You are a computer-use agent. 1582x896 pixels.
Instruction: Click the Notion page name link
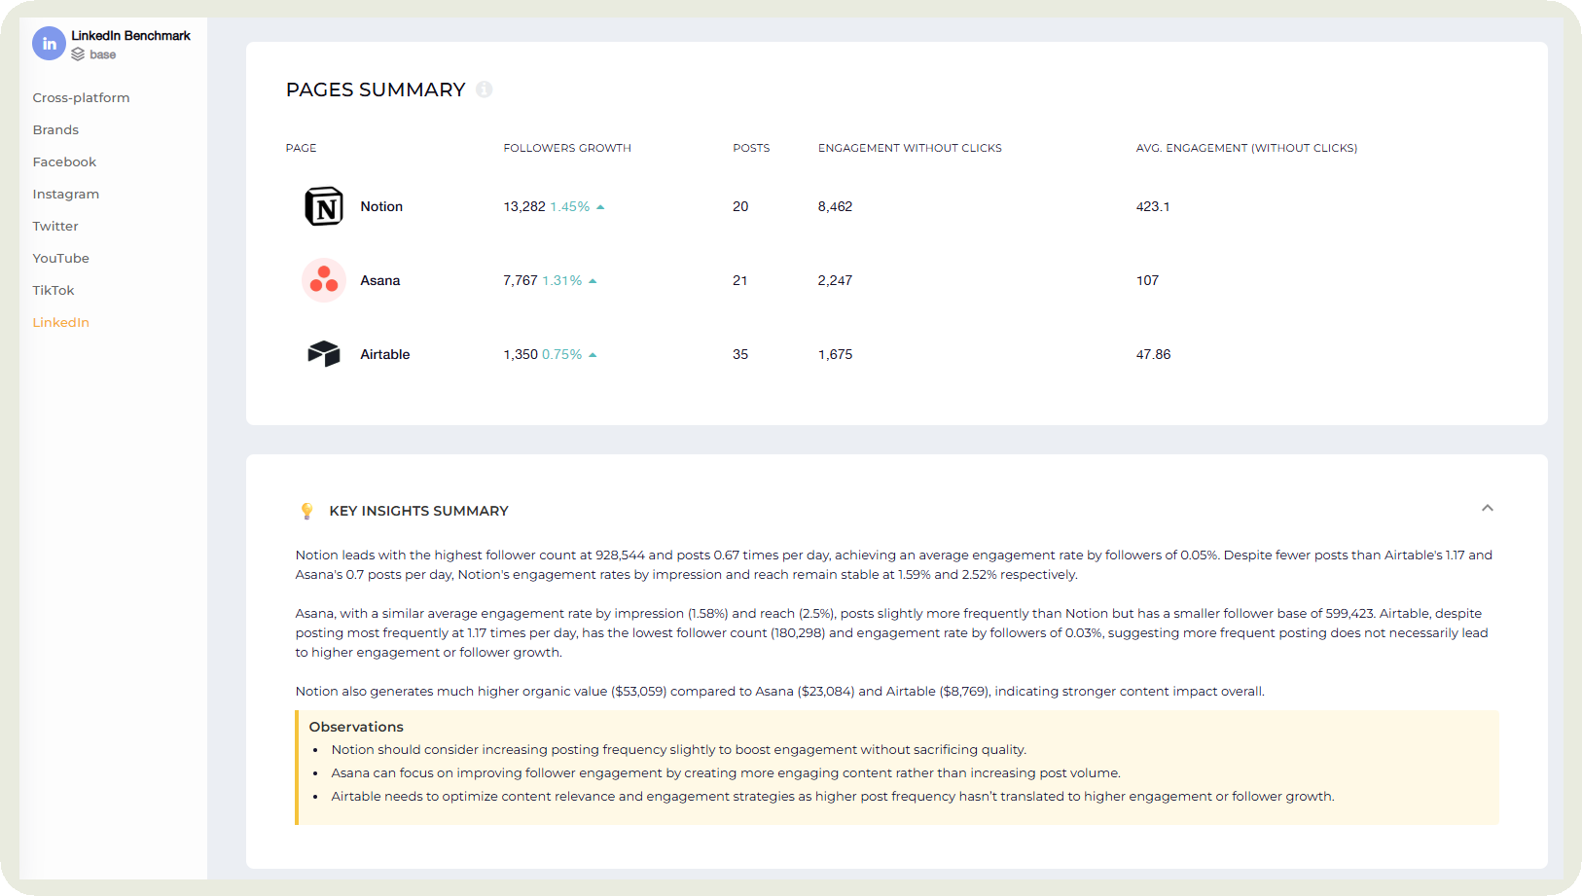[381, 206]
